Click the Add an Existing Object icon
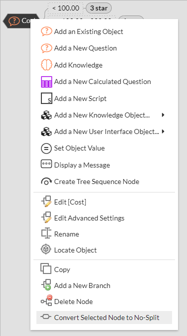 46,31
